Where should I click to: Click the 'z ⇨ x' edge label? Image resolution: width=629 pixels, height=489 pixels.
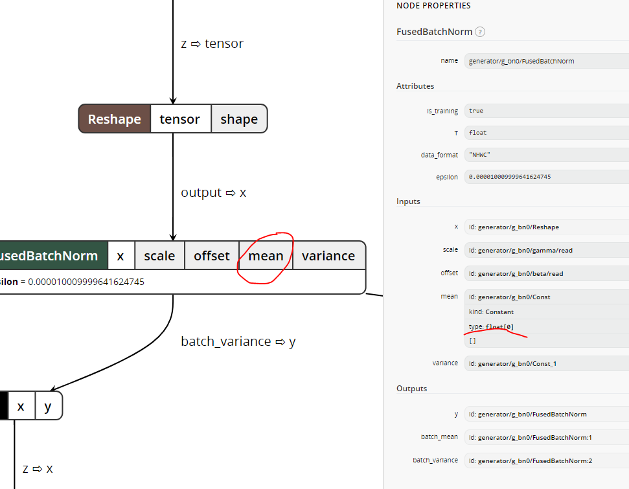pyautogui.click(x=38, y=468)
